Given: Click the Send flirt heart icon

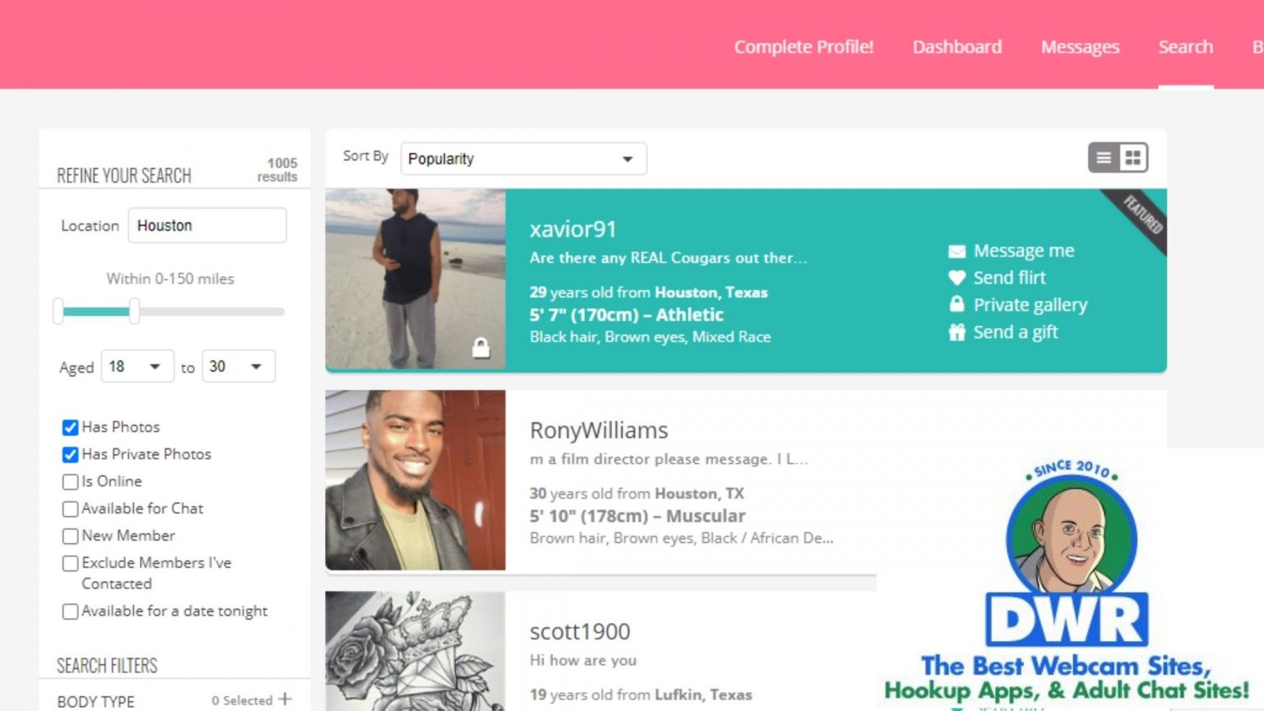Looking at the screenshot, I should point(956,277).
